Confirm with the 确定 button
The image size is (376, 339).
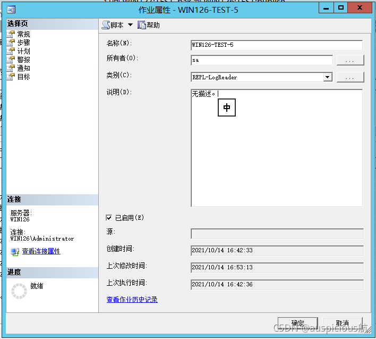tap(297, 323)
